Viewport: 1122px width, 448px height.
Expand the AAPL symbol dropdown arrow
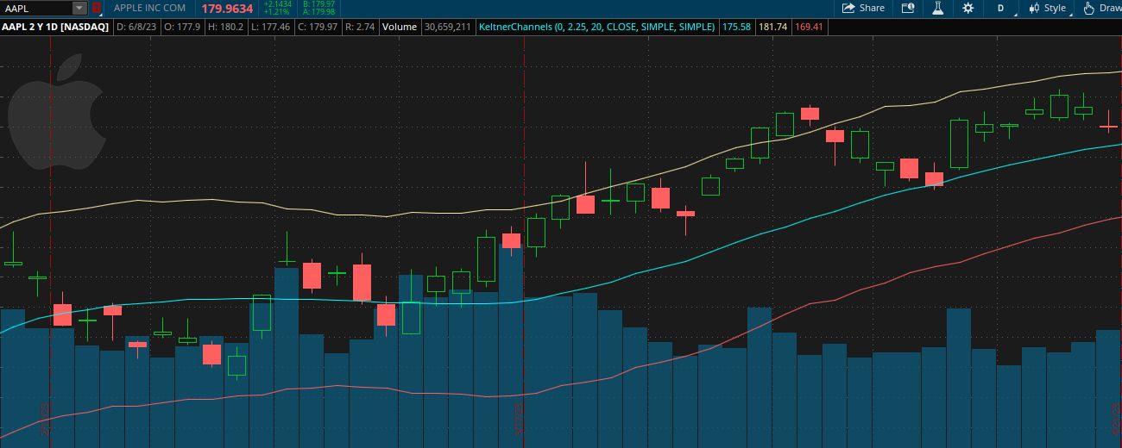click(x=79, y=8)
